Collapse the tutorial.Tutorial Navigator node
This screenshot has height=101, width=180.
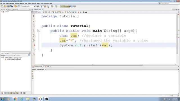(1, 57)
